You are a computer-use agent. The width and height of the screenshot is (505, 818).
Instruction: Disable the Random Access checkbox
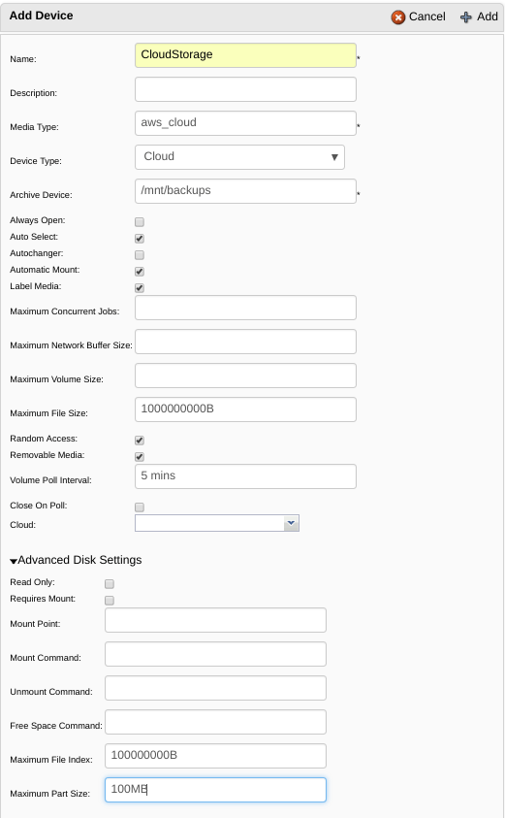pos(140,441)
